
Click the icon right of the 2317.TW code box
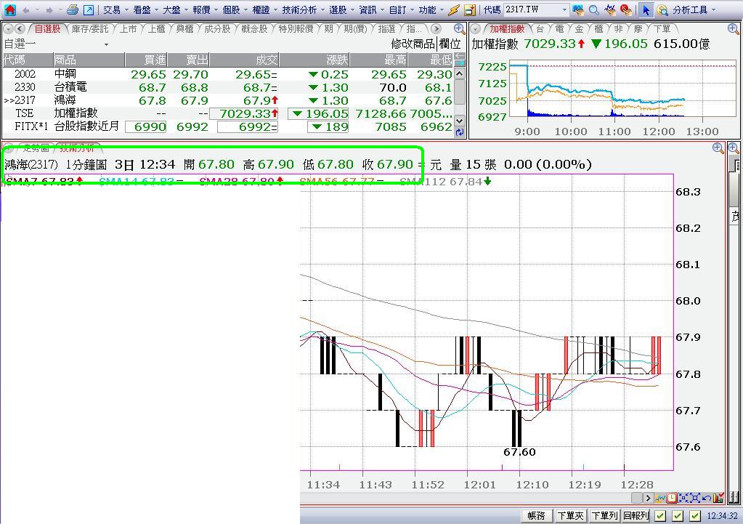tap(578, 9)
